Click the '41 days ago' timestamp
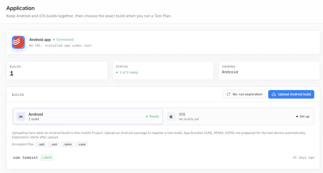Image resolution: width=323 pixels, height=173 pixels. 304,157
